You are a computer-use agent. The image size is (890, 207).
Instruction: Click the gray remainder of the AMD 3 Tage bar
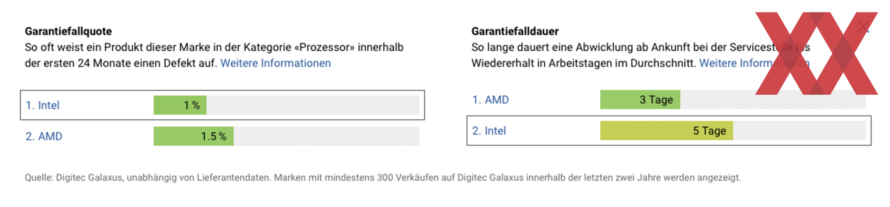pos(773,100)
